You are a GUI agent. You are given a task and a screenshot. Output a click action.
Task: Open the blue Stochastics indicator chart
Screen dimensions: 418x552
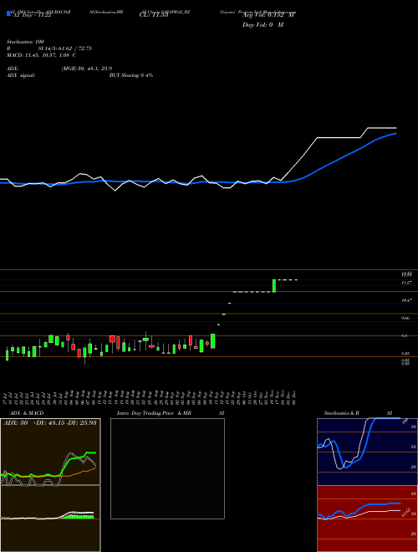[x=367, y=452]
